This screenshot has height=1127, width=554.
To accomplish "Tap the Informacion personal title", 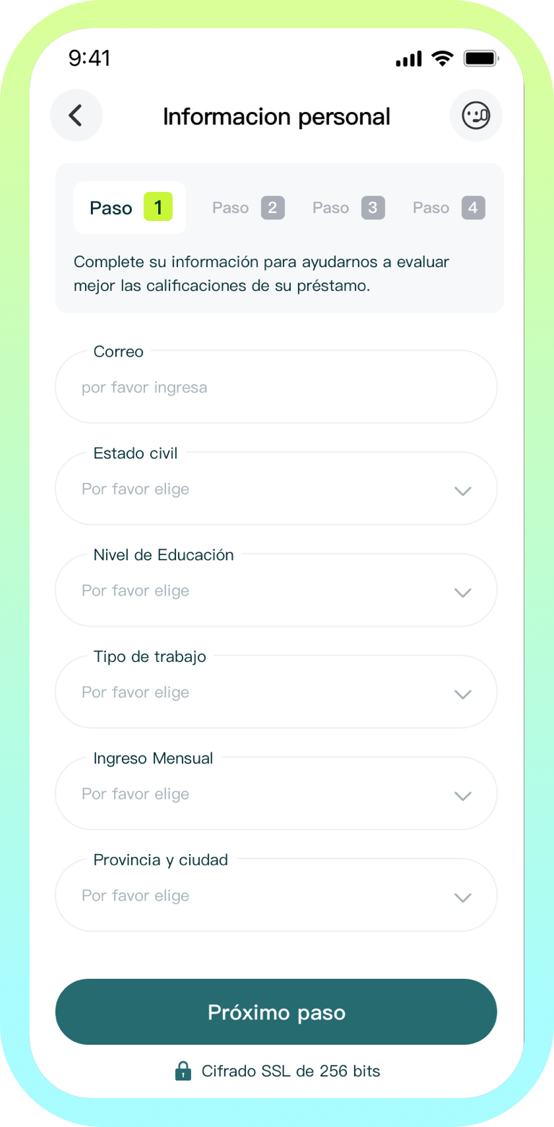I will (276, 116).
